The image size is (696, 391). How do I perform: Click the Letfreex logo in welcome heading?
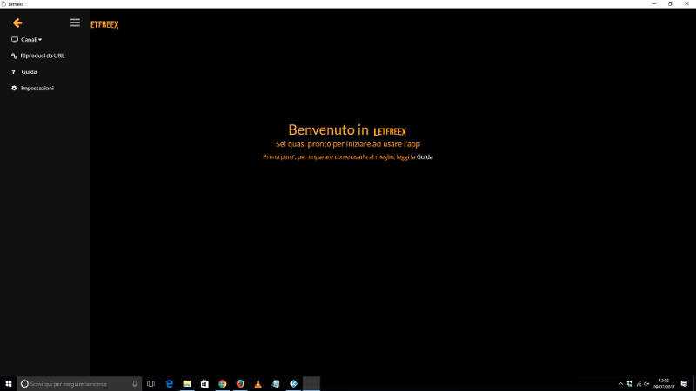point(390,131)
